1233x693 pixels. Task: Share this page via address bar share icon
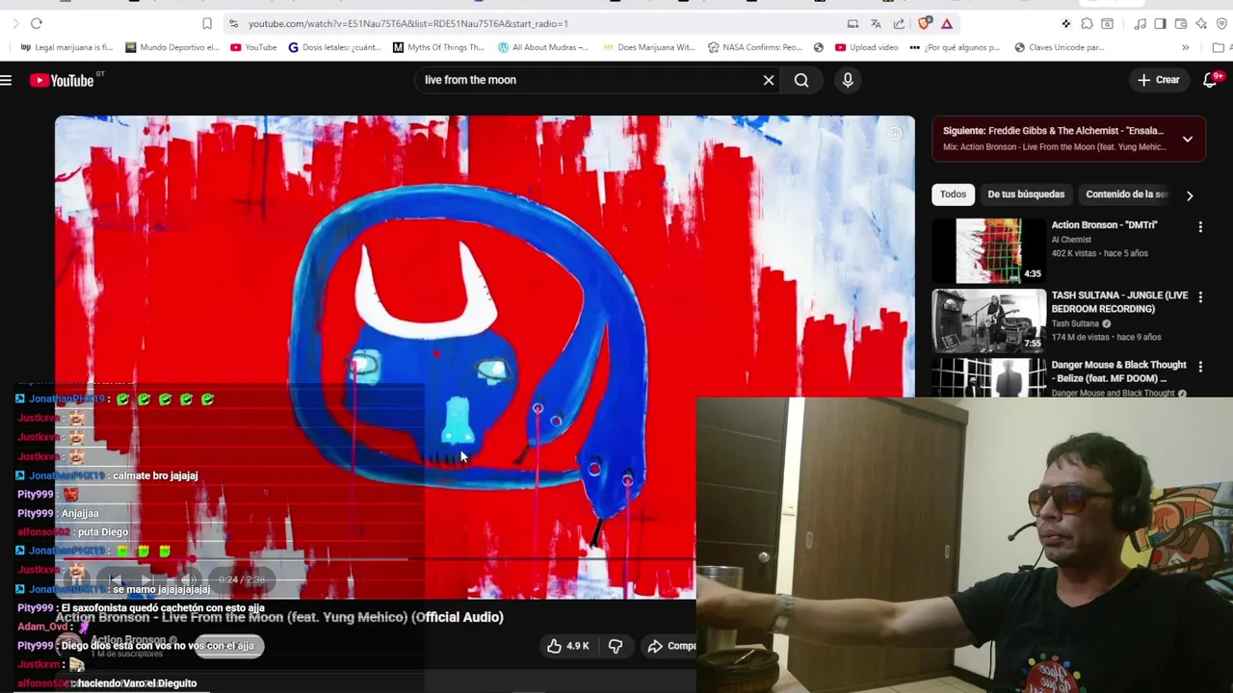[x=899, y=23]
